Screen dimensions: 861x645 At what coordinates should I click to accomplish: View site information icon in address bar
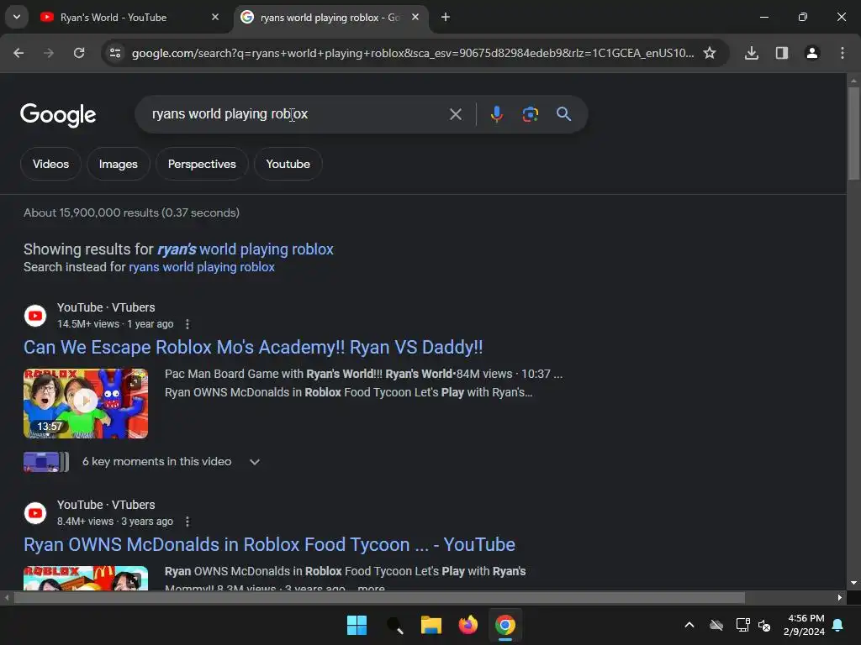[x=115, y=53]
